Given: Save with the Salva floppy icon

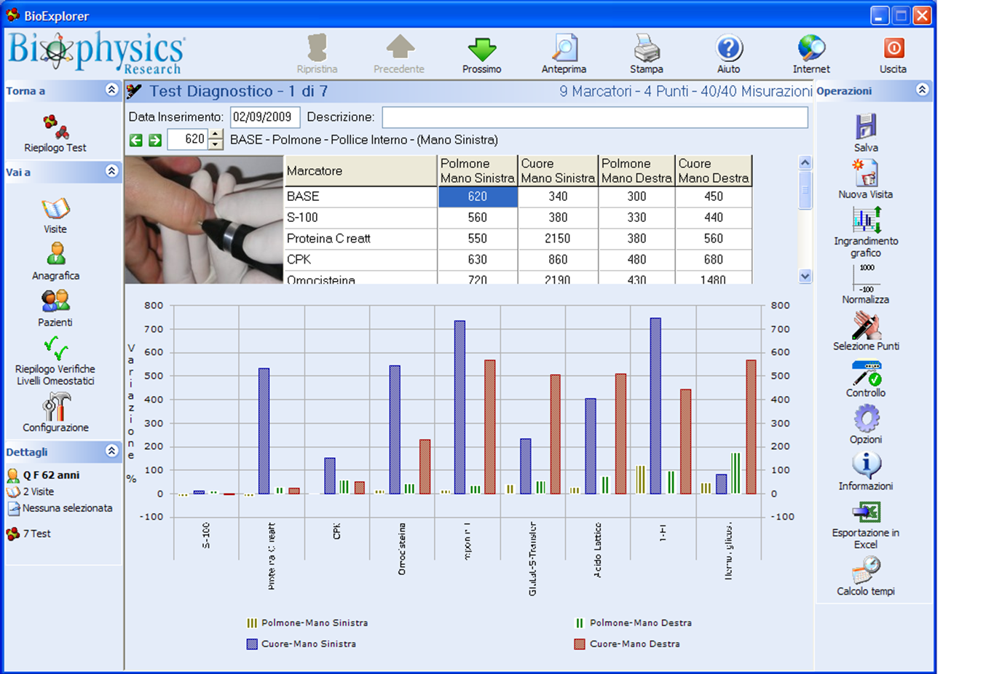Looking at the screenshot, I should click(865, 127).
